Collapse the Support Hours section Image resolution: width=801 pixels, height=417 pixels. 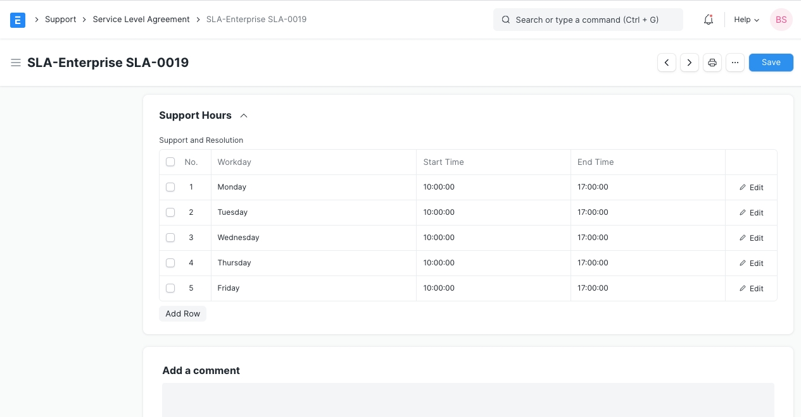[x=244, y=116]
